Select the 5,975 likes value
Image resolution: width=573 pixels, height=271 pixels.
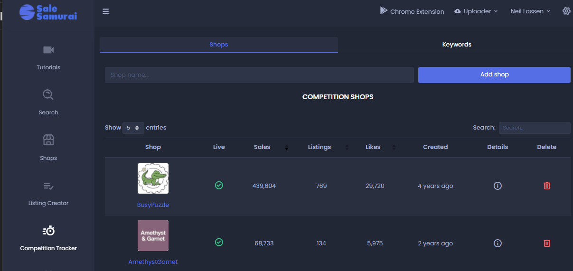(x=375, y=243)
